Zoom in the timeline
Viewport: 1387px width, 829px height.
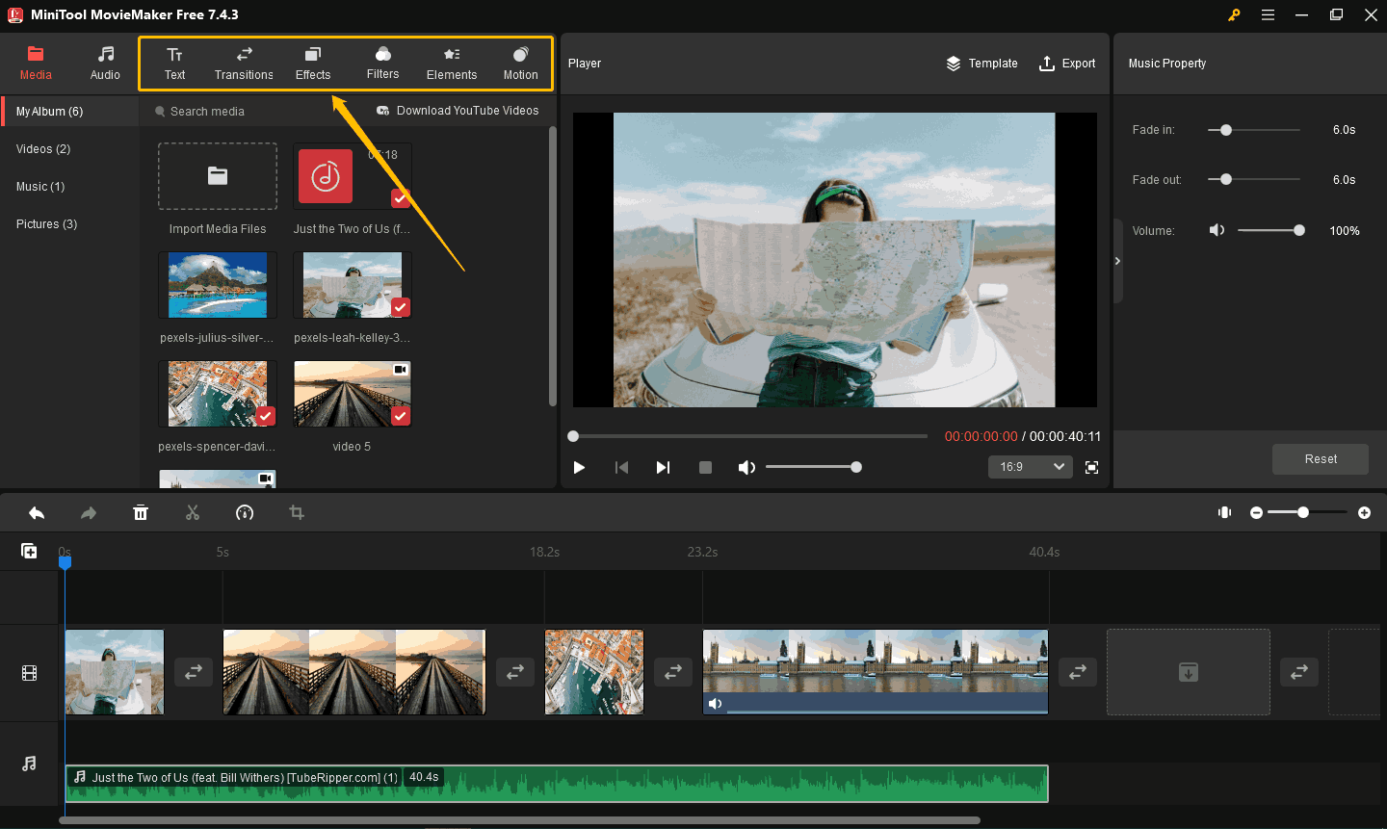point(1364,513)
